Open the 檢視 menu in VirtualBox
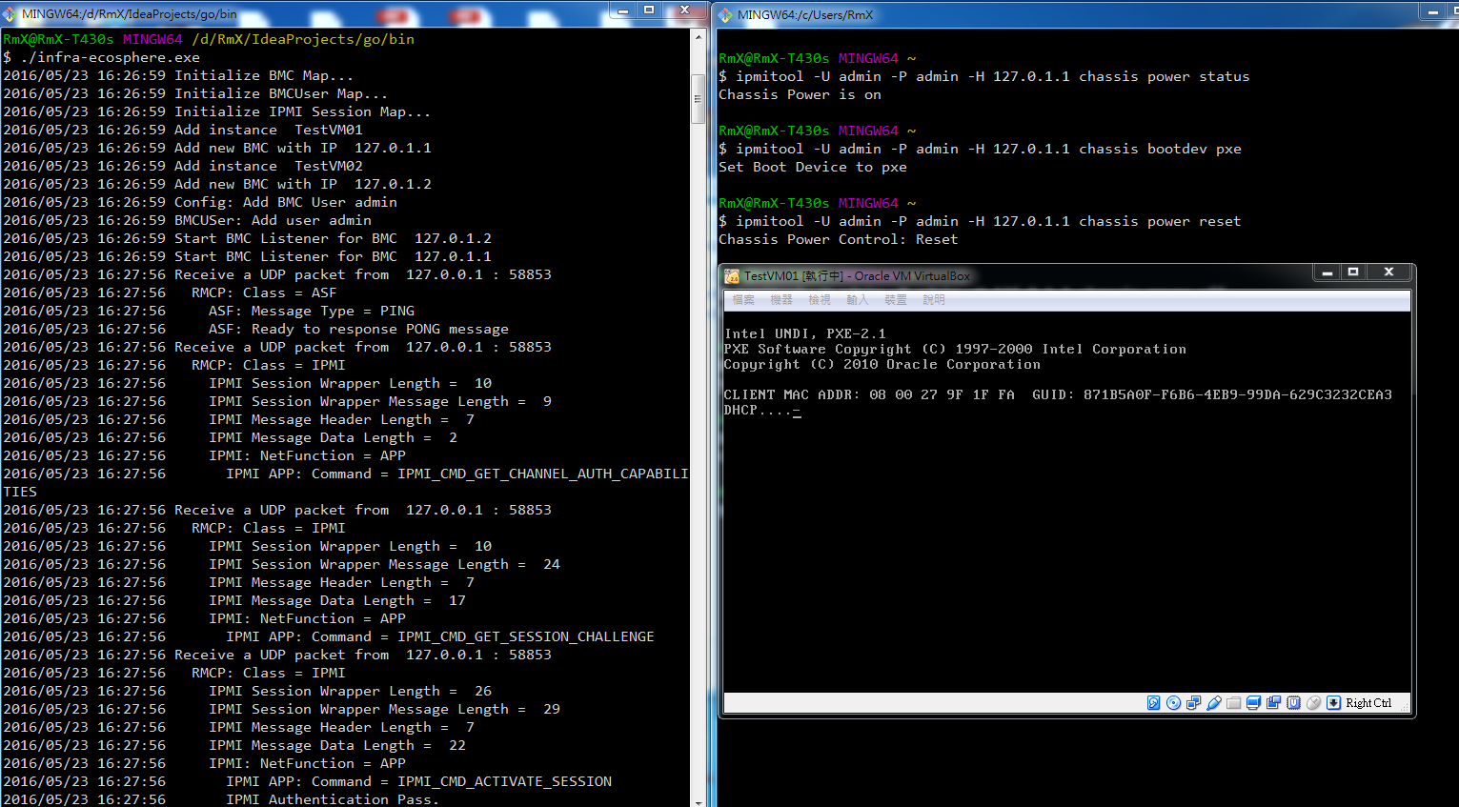 820,300
